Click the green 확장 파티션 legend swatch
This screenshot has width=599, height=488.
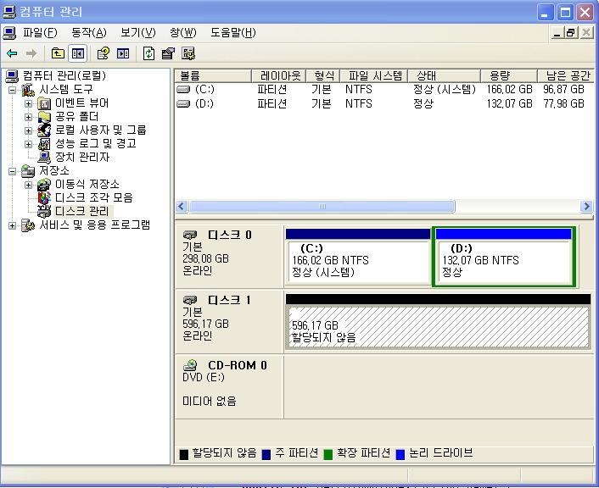click(327, 454)
